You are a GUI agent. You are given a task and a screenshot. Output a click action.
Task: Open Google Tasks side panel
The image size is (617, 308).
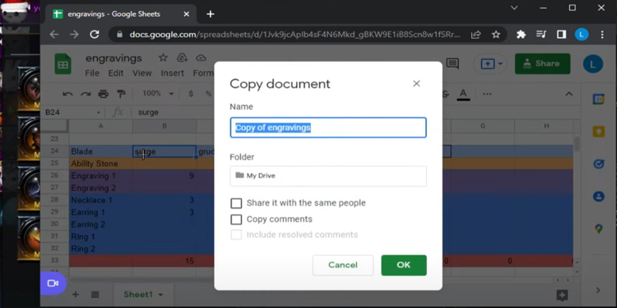(598, 164)
